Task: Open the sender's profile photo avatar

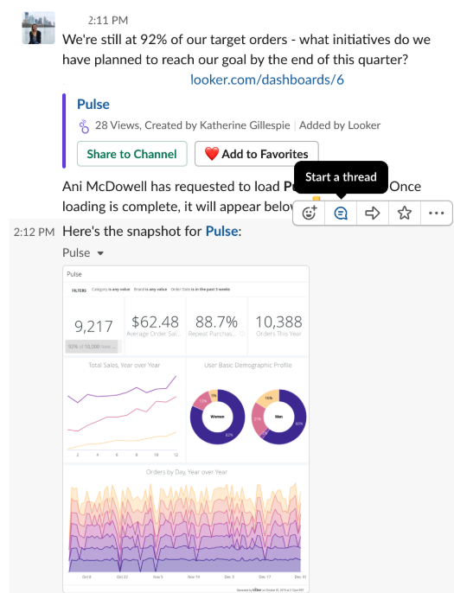Action: pos(38,28)
